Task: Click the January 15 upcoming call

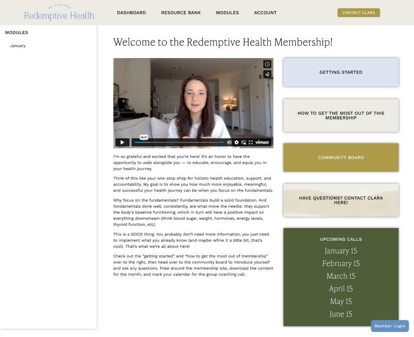Action: [x=341, y=251]
